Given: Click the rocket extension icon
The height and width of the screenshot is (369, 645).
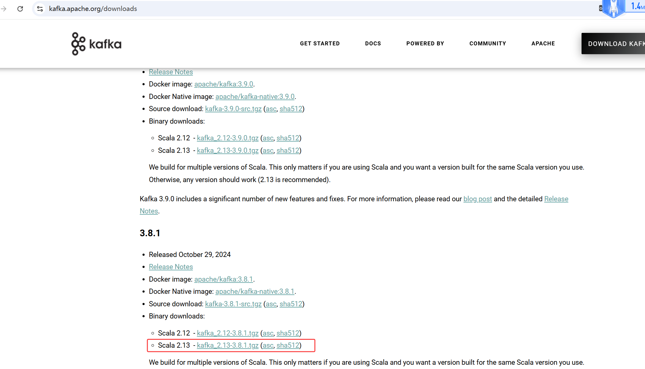Looking at the screenshot, I should tap(613, 9).
